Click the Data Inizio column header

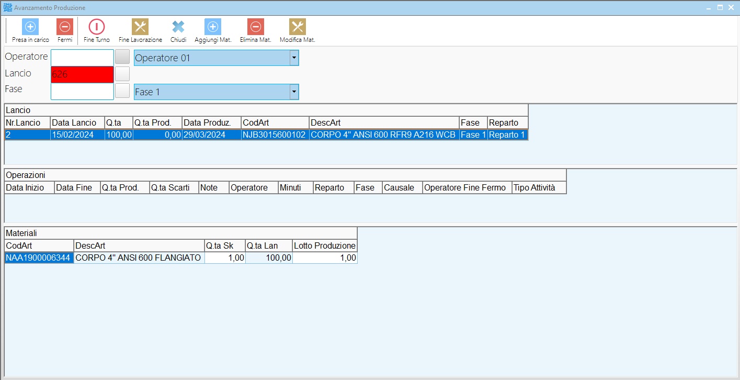tap(29, 187)
